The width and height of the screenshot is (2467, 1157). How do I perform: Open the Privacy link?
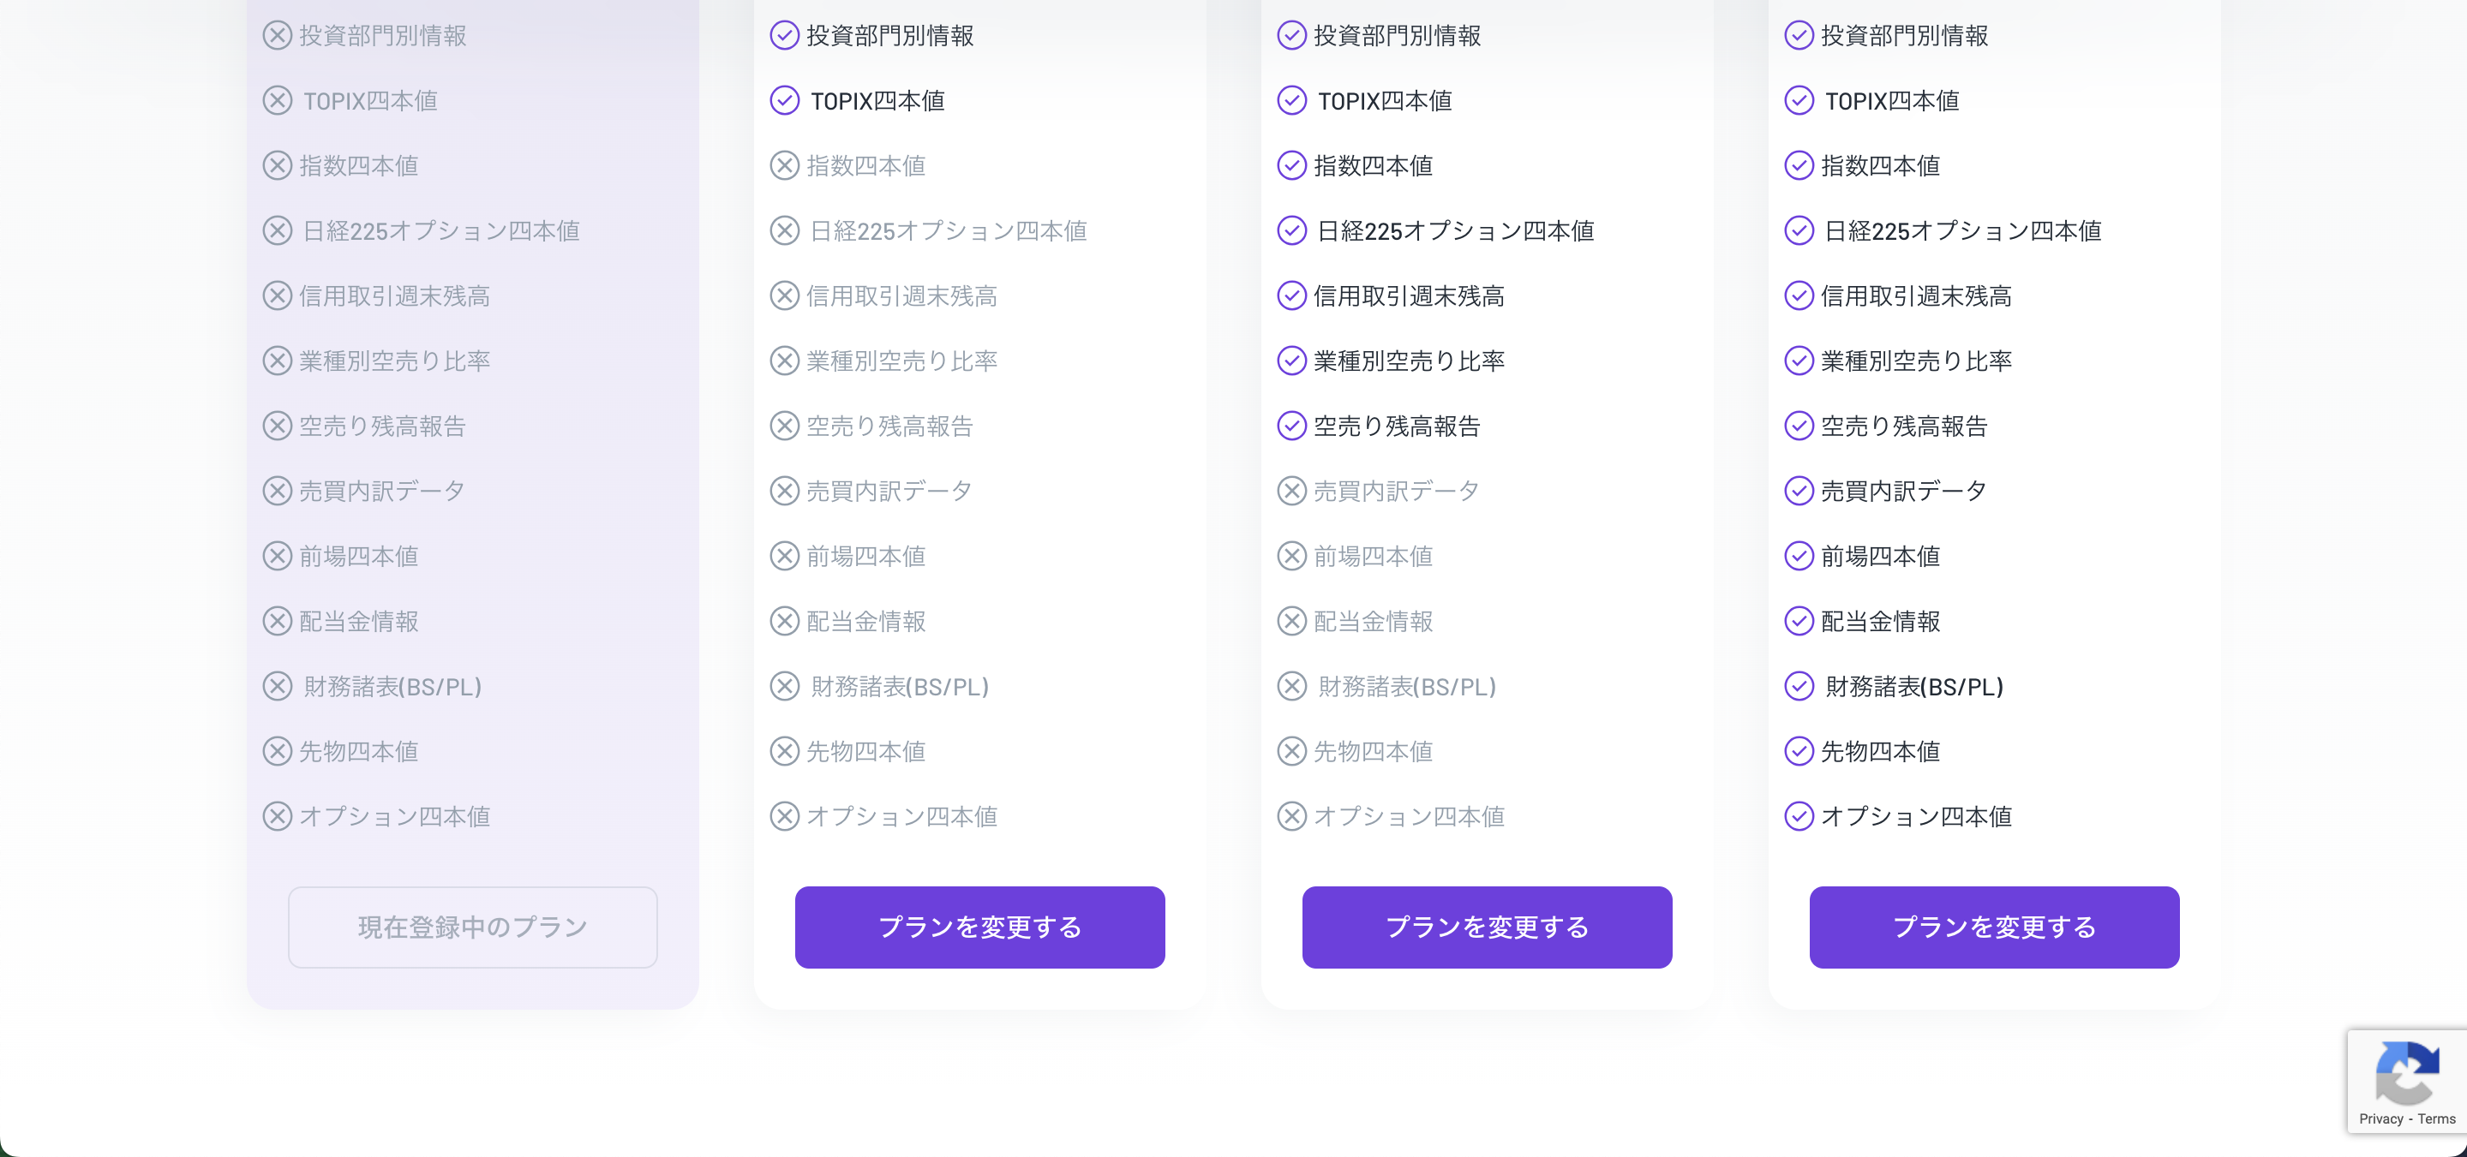coord(2380,1119)
